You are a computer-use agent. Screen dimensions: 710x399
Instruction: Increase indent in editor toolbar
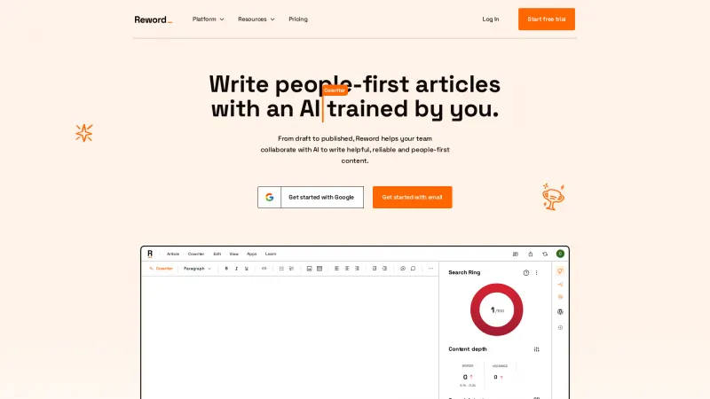coord(384,269)
